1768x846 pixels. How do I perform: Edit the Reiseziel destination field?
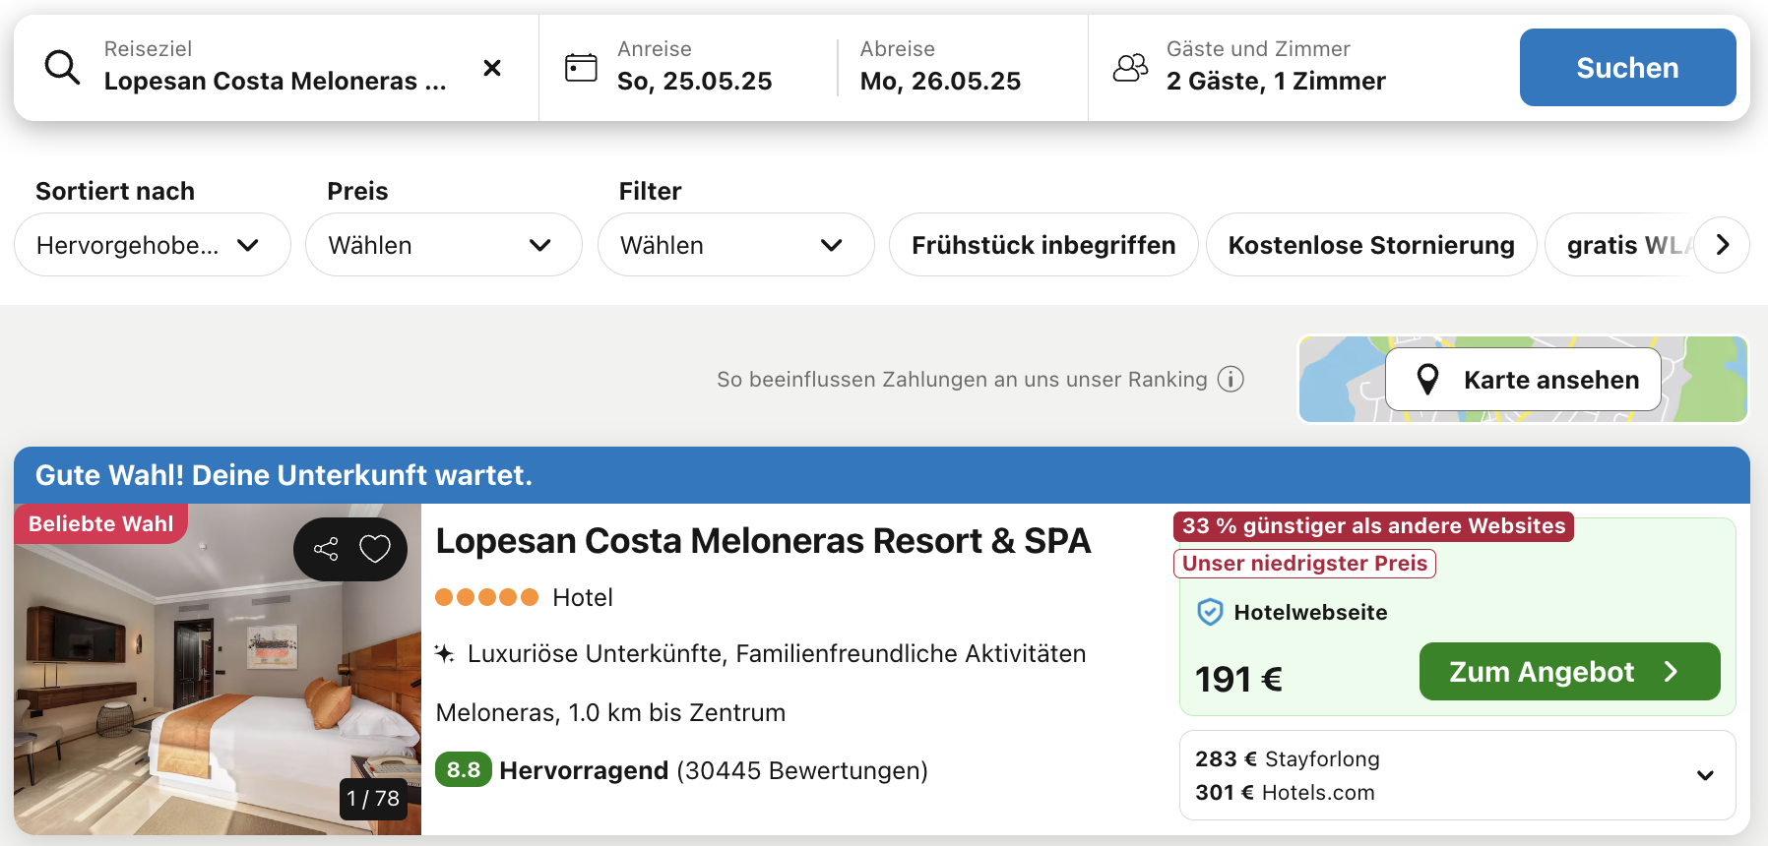[276, 67]
